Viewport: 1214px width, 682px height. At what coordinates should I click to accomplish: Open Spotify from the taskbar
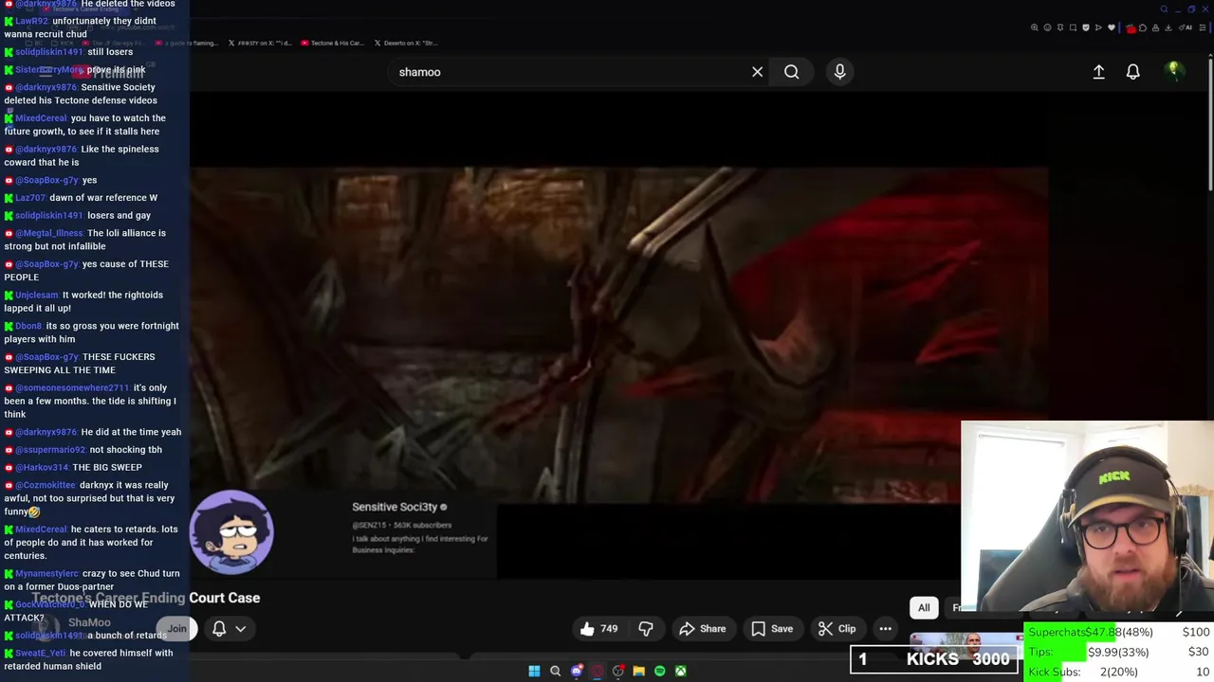660,671
